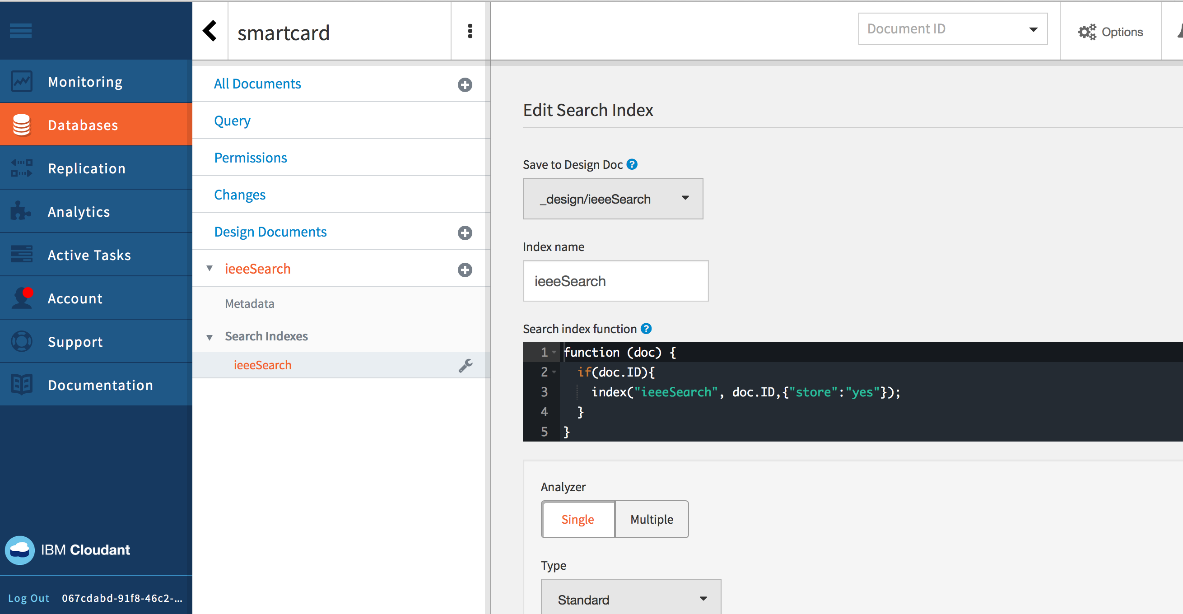
Task: Click the Search index function help icon
Action: 646,329
